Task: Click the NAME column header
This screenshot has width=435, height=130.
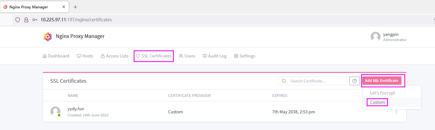Action: pos(73,96)
